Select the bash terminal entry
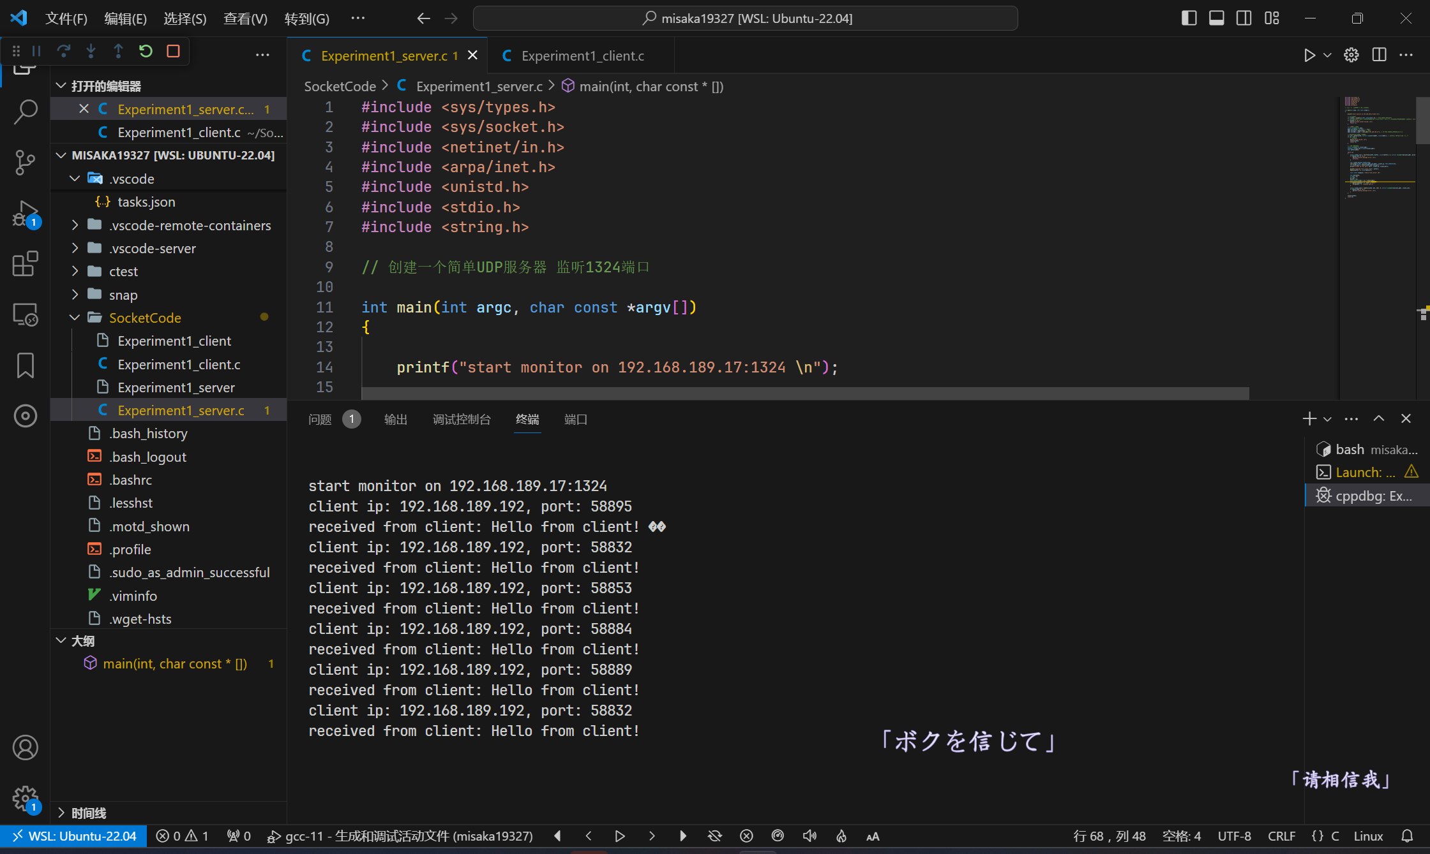Screen dimensions: 1430x854 [x=1367, y=450]
